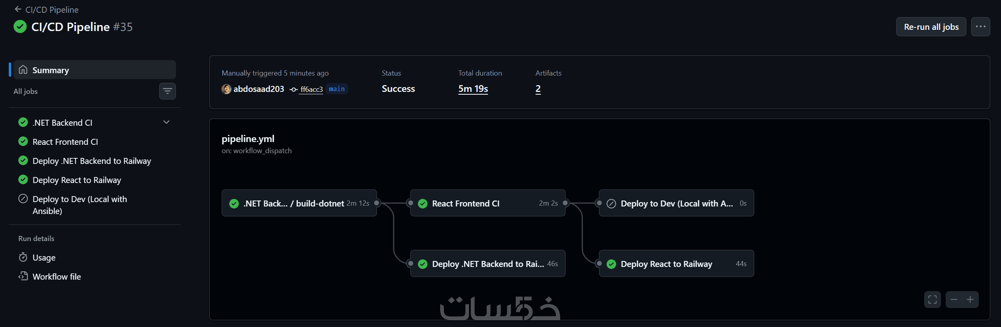Open the CI/CD Pipeline breadcrumb link
The height and width of the screenshot is (327, 1001).
52,10
